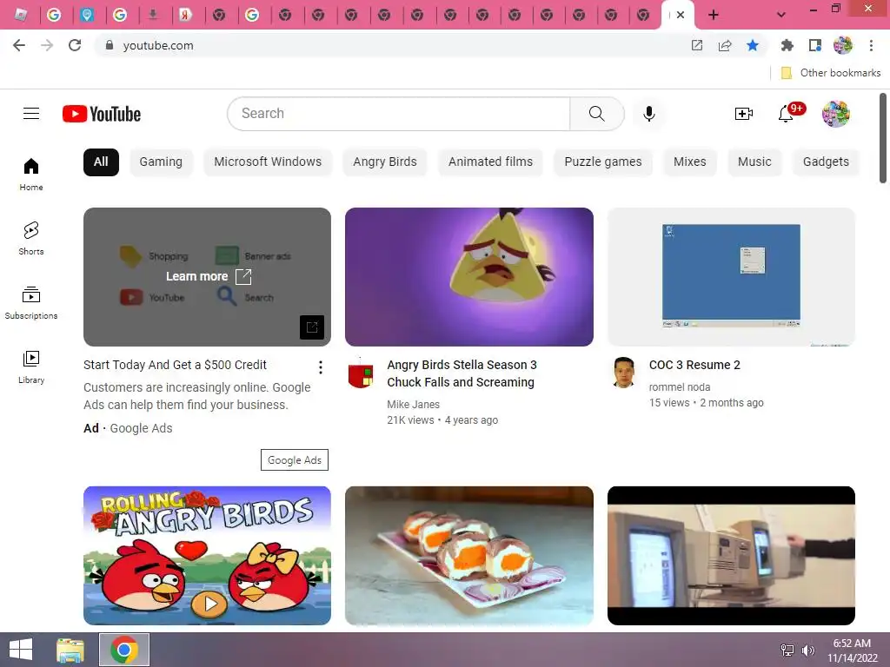This screenshot has width=890, height=667.
Task: Open rommel noda channel avatar
Action: pyautogui.click(x=624, y=372)
